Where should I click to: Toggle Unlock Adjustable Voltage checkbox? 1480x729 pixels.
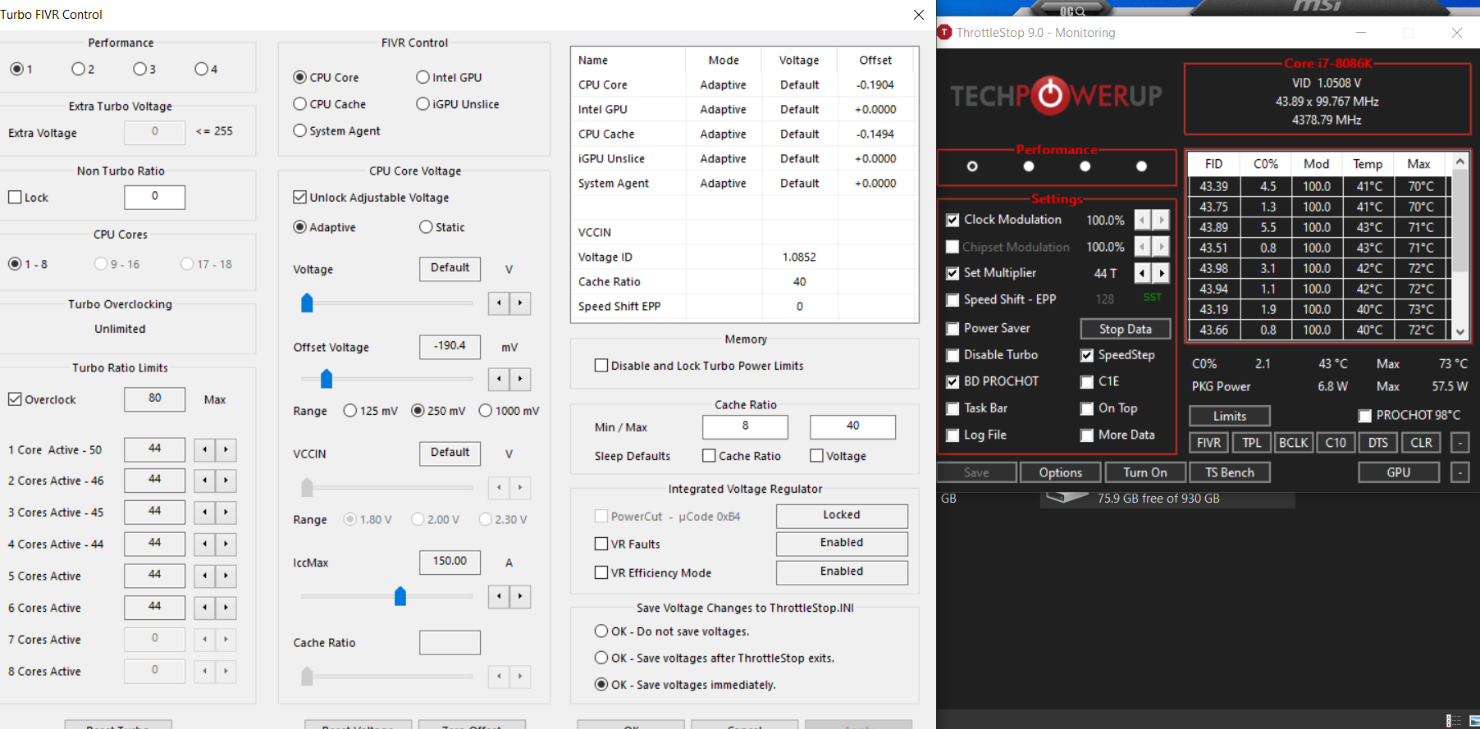300,198
